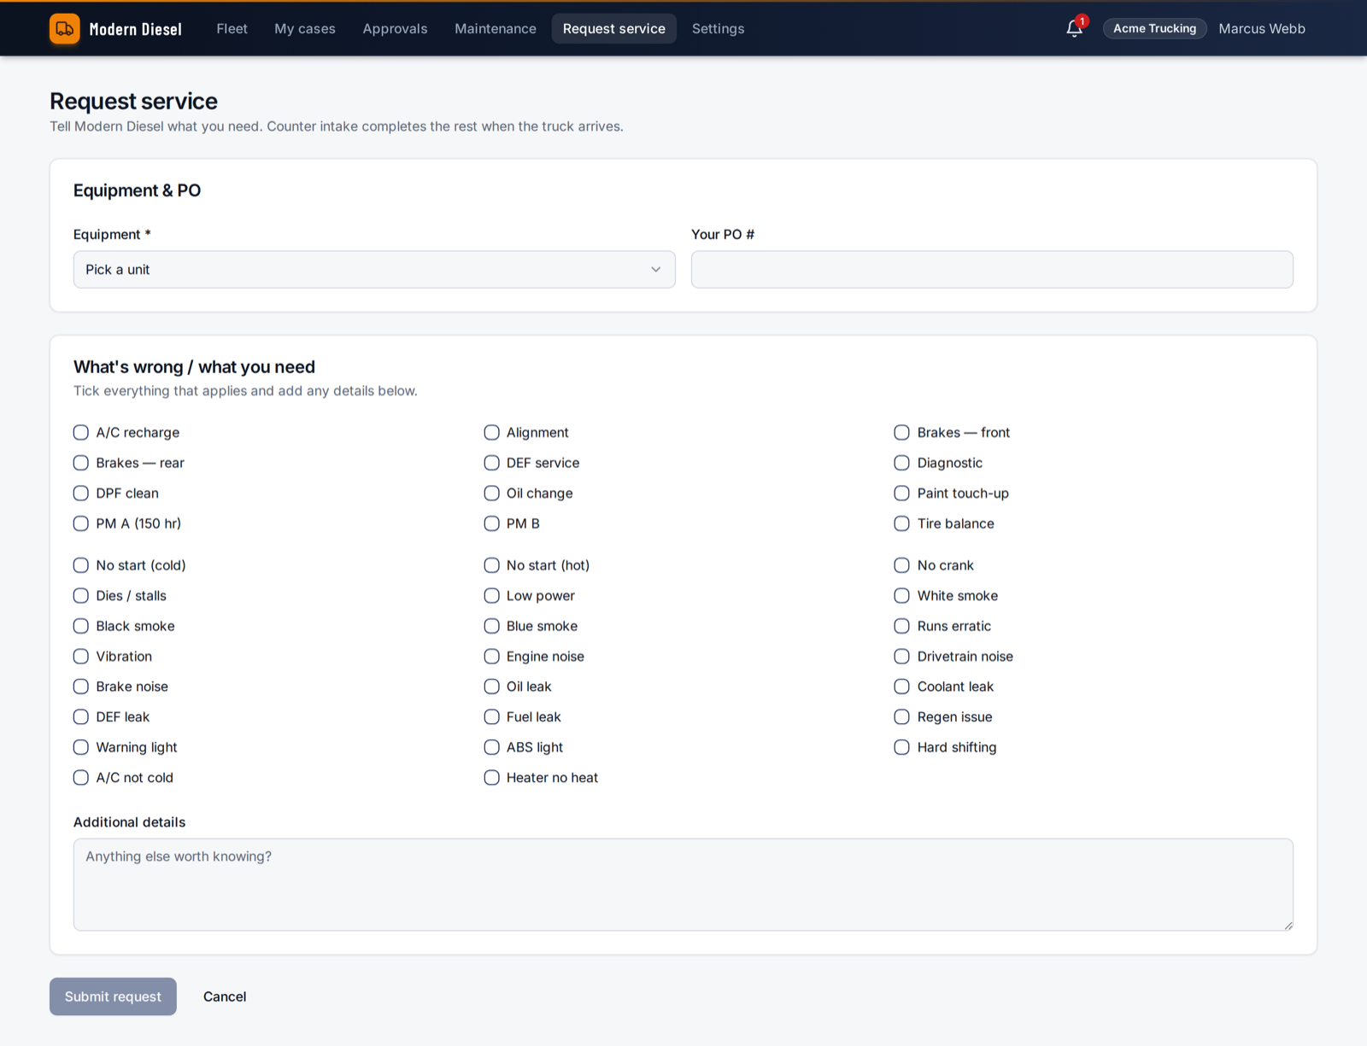The width and height of the screenshot is (1367, 1046).
Task: Submit the service request
Action: [x=113, y=996]
